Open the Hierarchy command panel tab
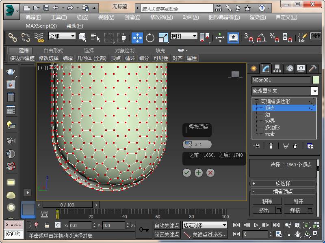Image resolution: width=325 pixels, height=243 pixels. 277,68
